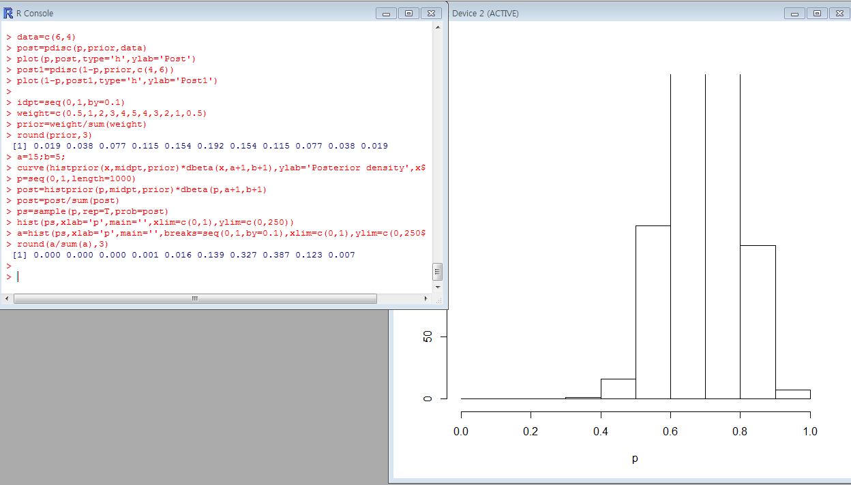Click the x-axis tick label 0.8

(x=740, y=431)
